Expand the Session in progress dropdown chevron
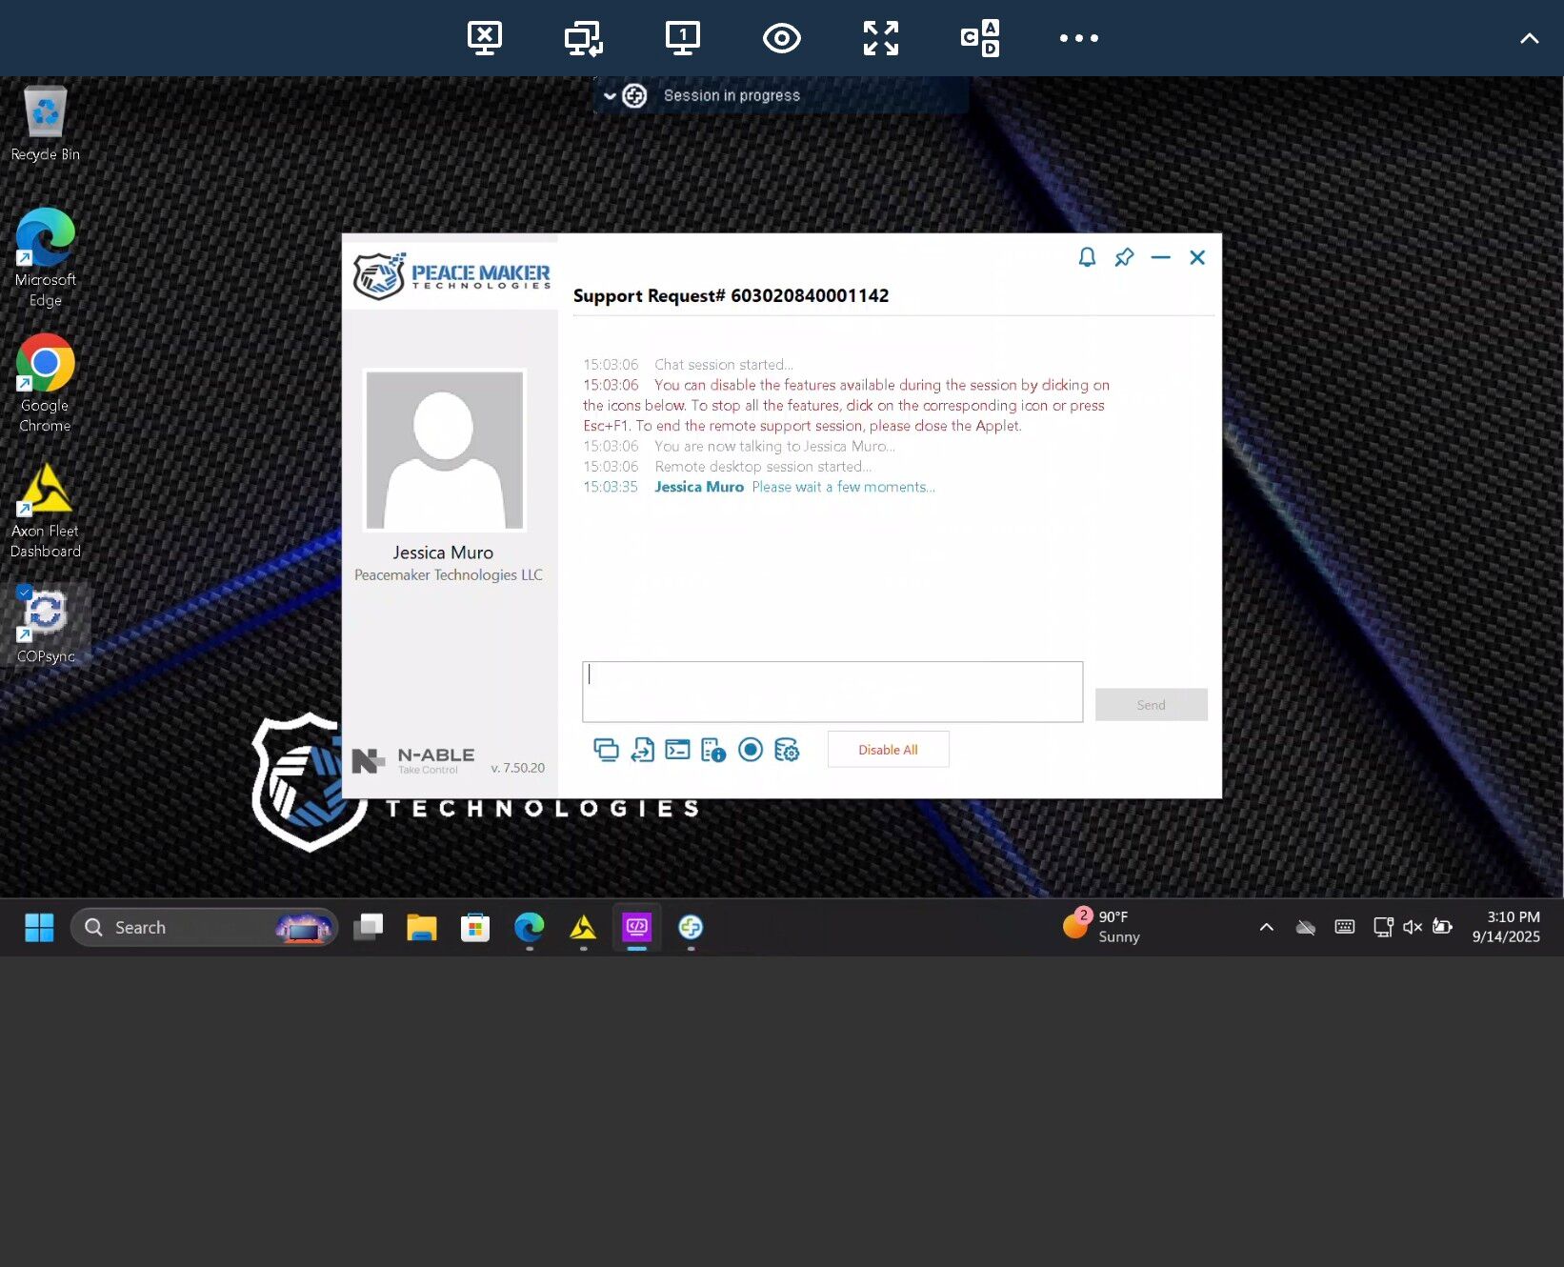Viewport: 1564px width, 1267px height. tap(610, 96)
